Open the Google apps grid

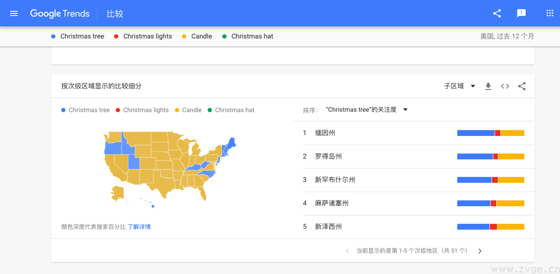point(550,13)
